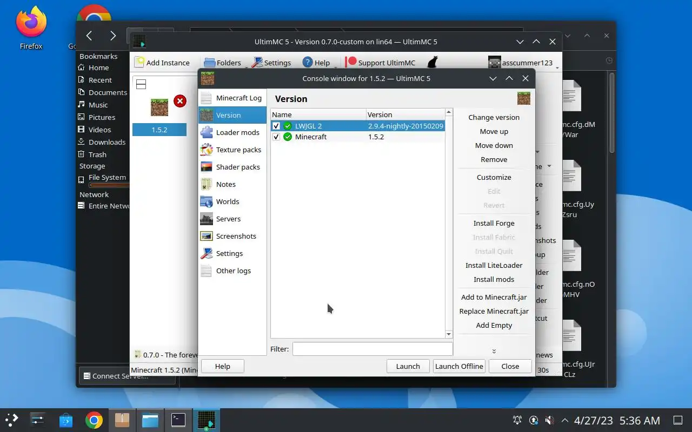Click Add Empty button

(494, 325)
